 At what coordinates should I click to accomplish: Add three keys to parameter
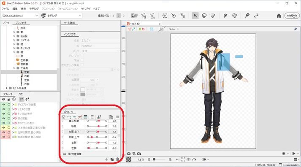(74, 117)
